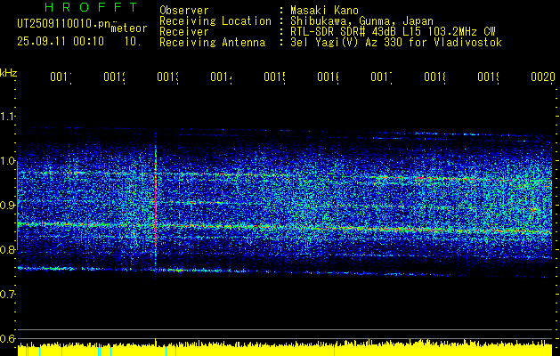Click the 'Observer' field label
The height and width of the screenshot is (356, 560).
pyautogui.click(x=184, y=11)
